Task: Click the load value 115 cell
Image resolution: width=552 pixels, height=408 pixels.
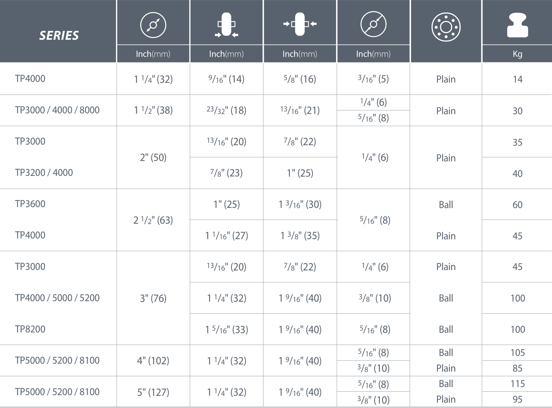Action: click(517, 384)
